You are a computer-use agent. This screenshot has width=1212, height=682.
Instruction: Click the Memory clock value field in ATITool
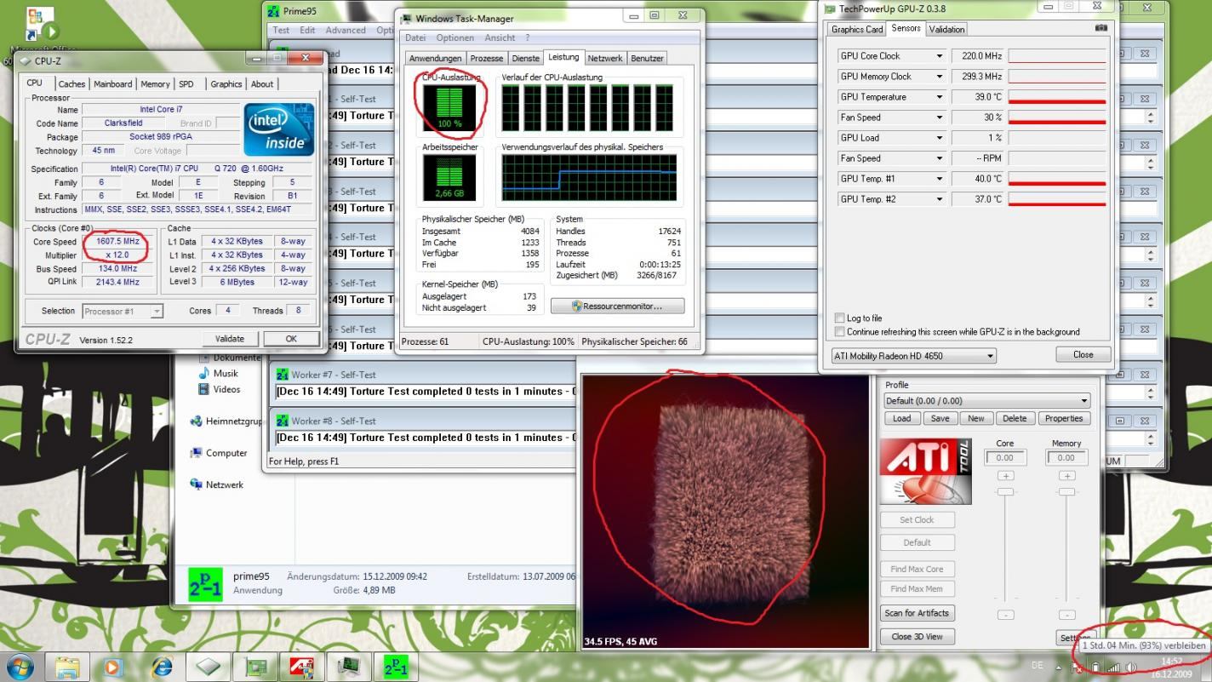click(x=1066, y=457)
